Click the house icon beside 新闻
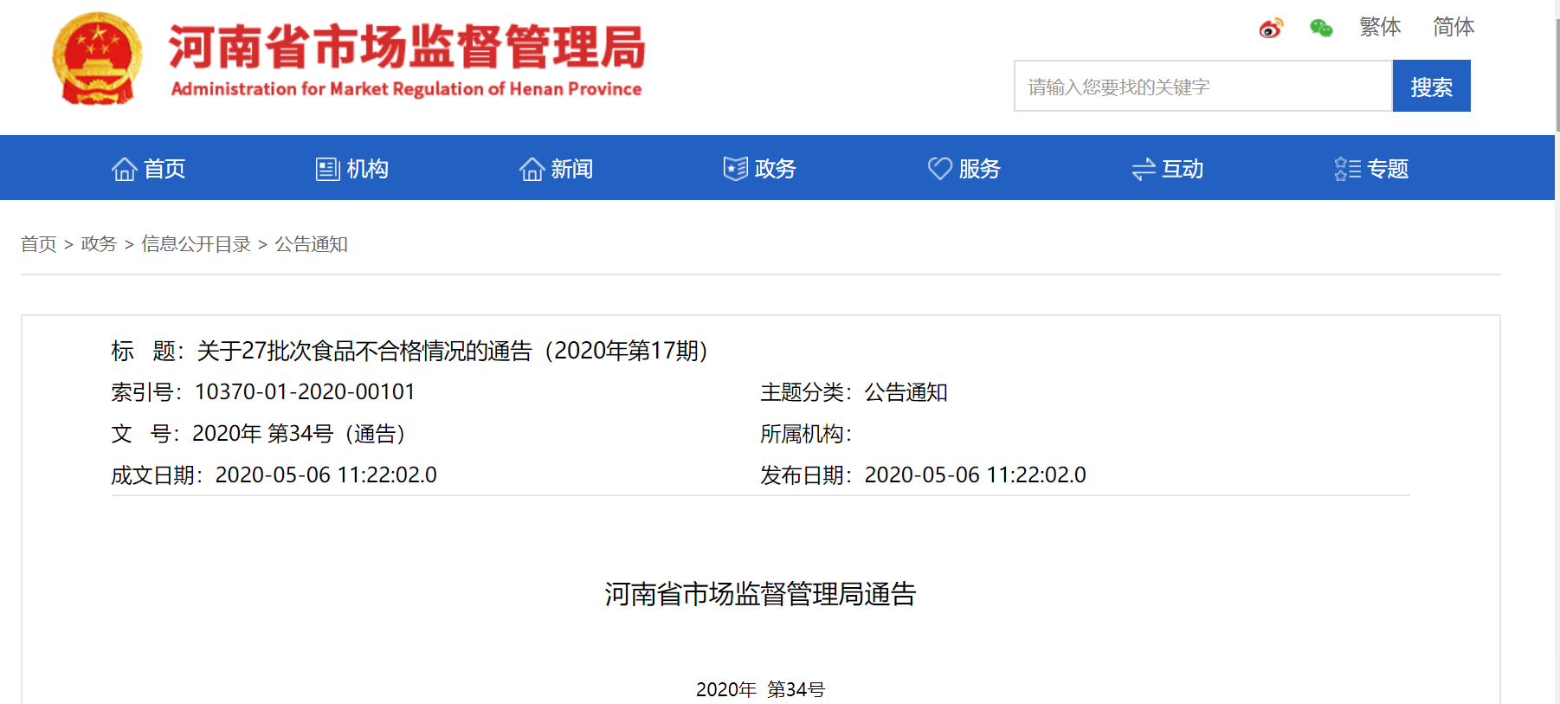This screenshot has height=704, width=1560. point(532,169)
